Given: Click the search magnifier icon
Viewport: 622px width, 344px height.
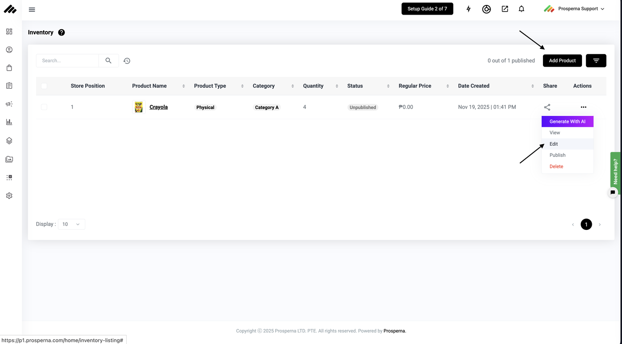Looking at the screenshot, I should [x=108, y=61].
